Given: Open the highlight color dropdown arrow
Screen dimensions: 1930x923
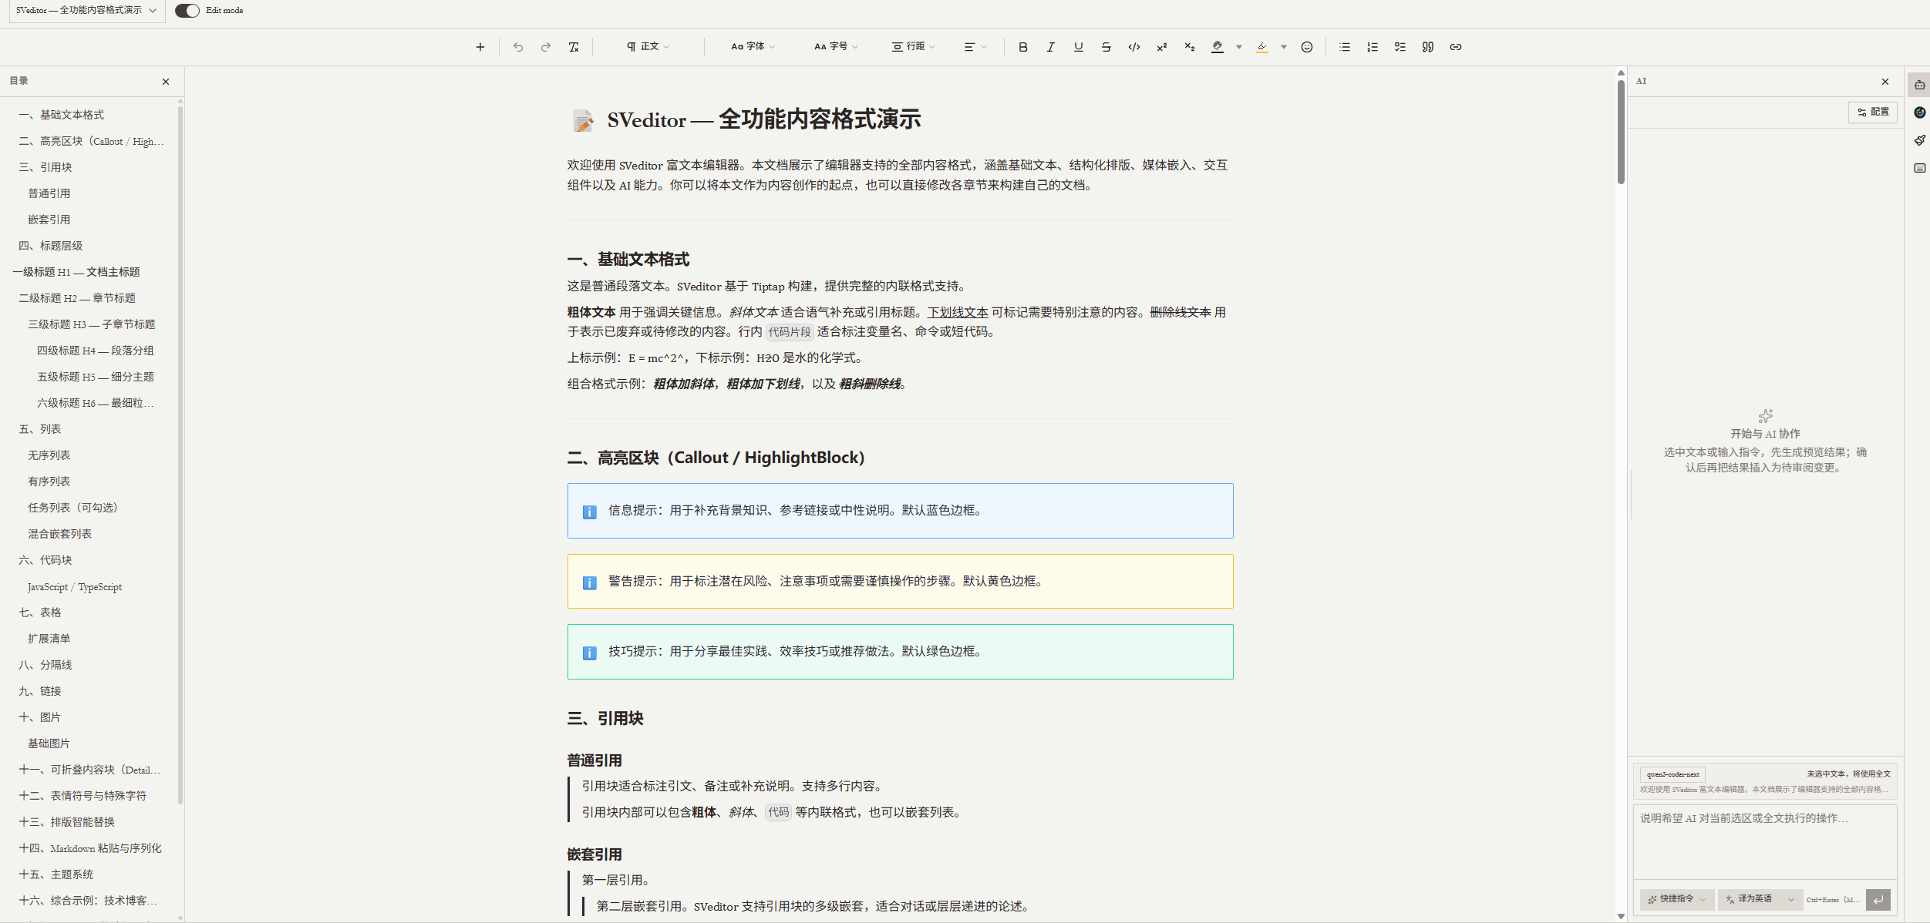Looking at the screenshot, I should [1284, 47].
